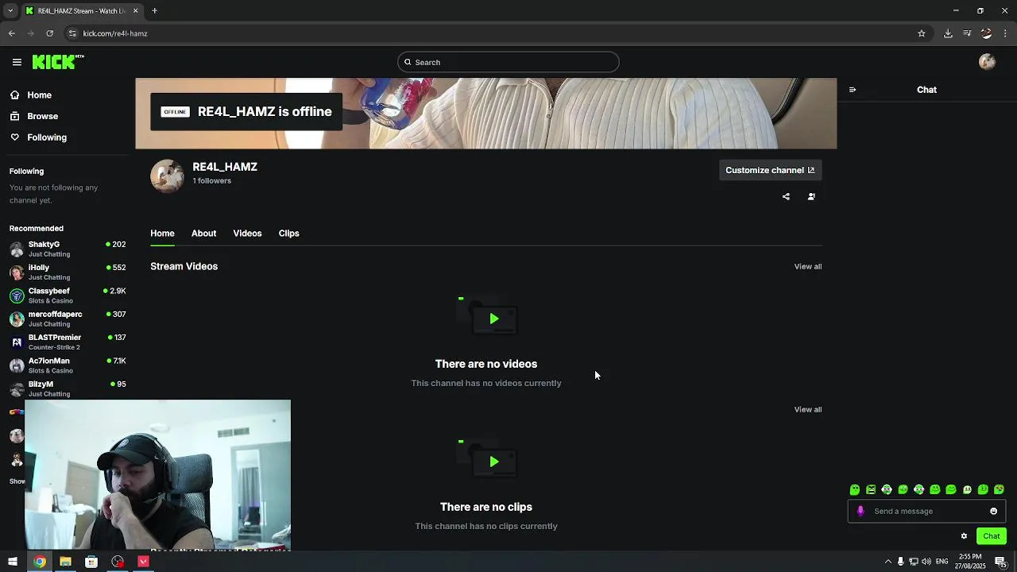Open a new browser tab
Viewport: 1017px width, 572px height.
click(x=155, y=10)
